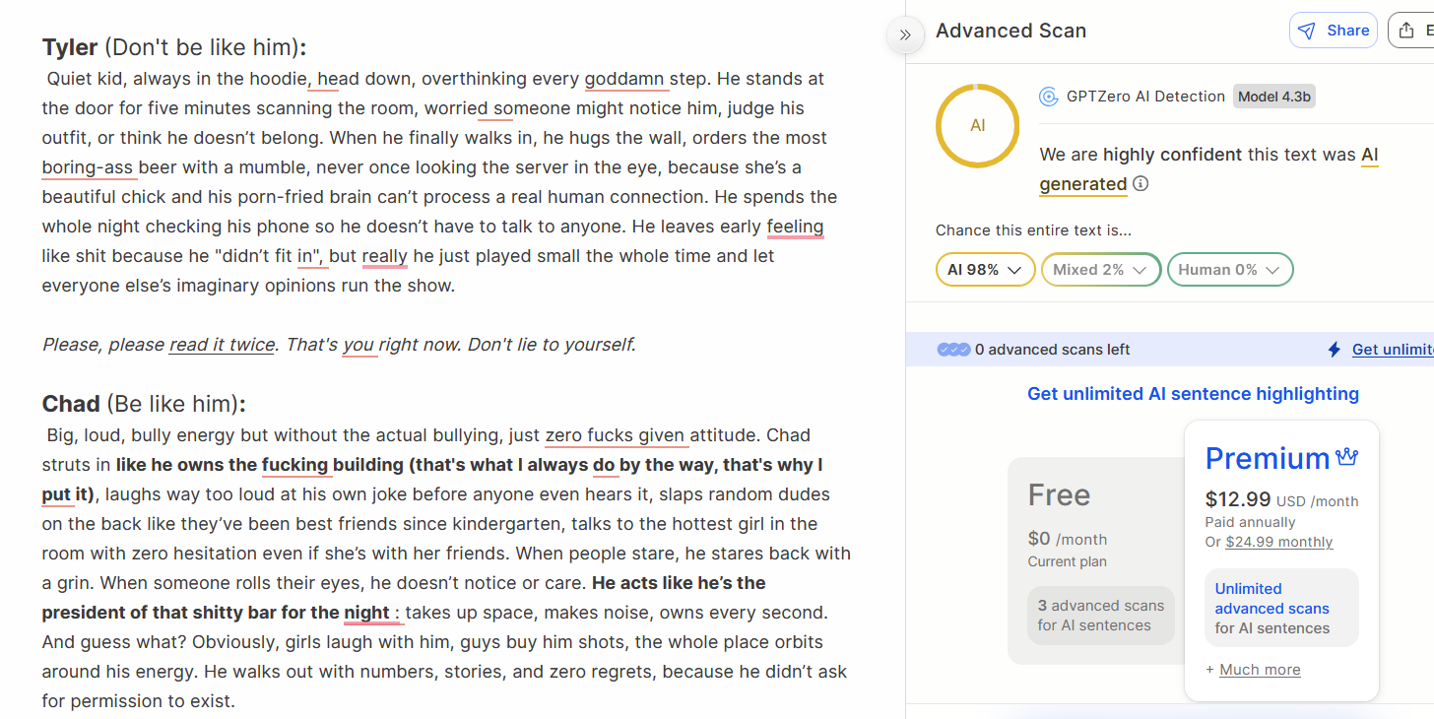Click the Share button
This screenshot has width=1434, height=719.
[x=1333, y=31]
